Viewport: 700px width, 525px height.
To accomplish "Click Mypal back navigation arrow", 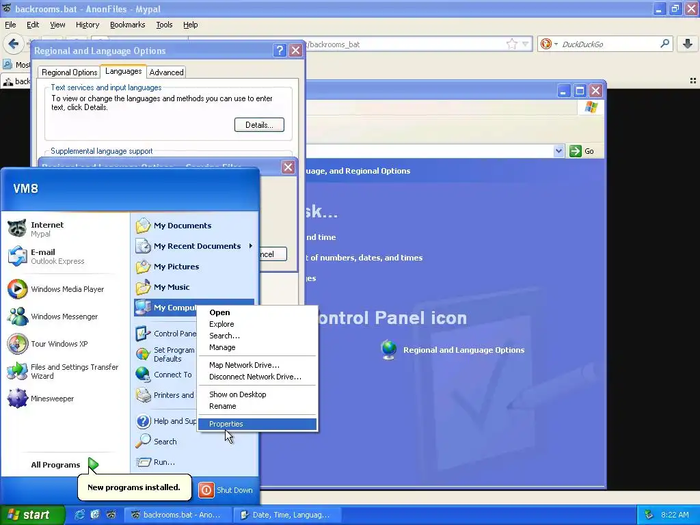I will click(x=14, y=44).
